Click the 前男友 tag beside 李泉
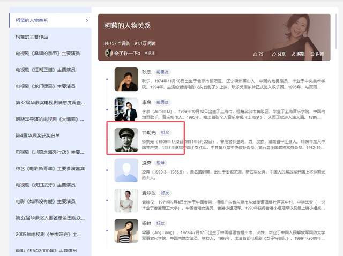Screen dimensions: 343x256 coord(162,102)
